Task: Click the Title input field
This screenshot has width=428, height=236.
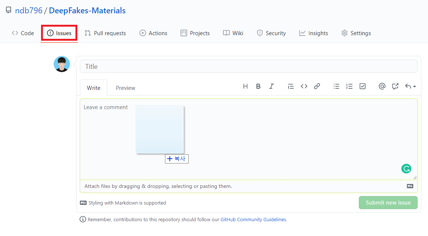Action: [x=249, y=66]
